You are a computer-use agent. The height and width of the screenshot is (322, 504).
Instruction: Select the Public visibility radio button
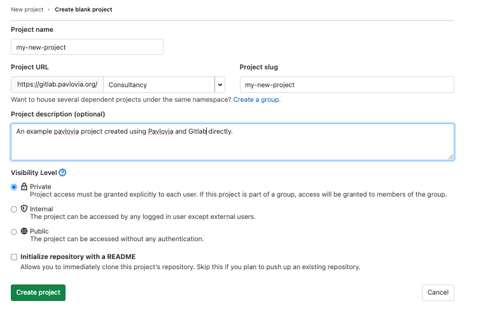click(x=14, y=232)
